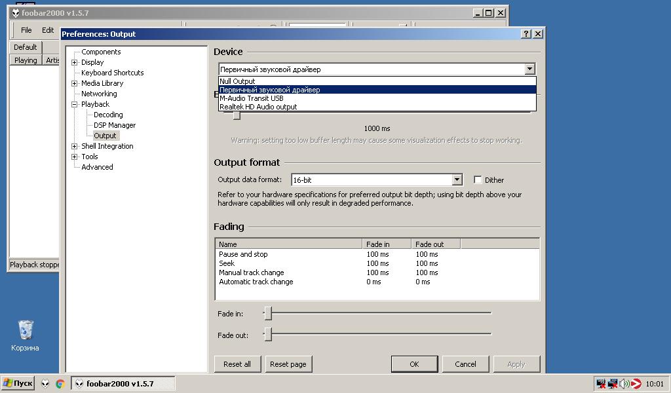The height and width of the screenshot is (393, 671).
Task: Click the Fade in column header
Action: (x=387, y=244)
